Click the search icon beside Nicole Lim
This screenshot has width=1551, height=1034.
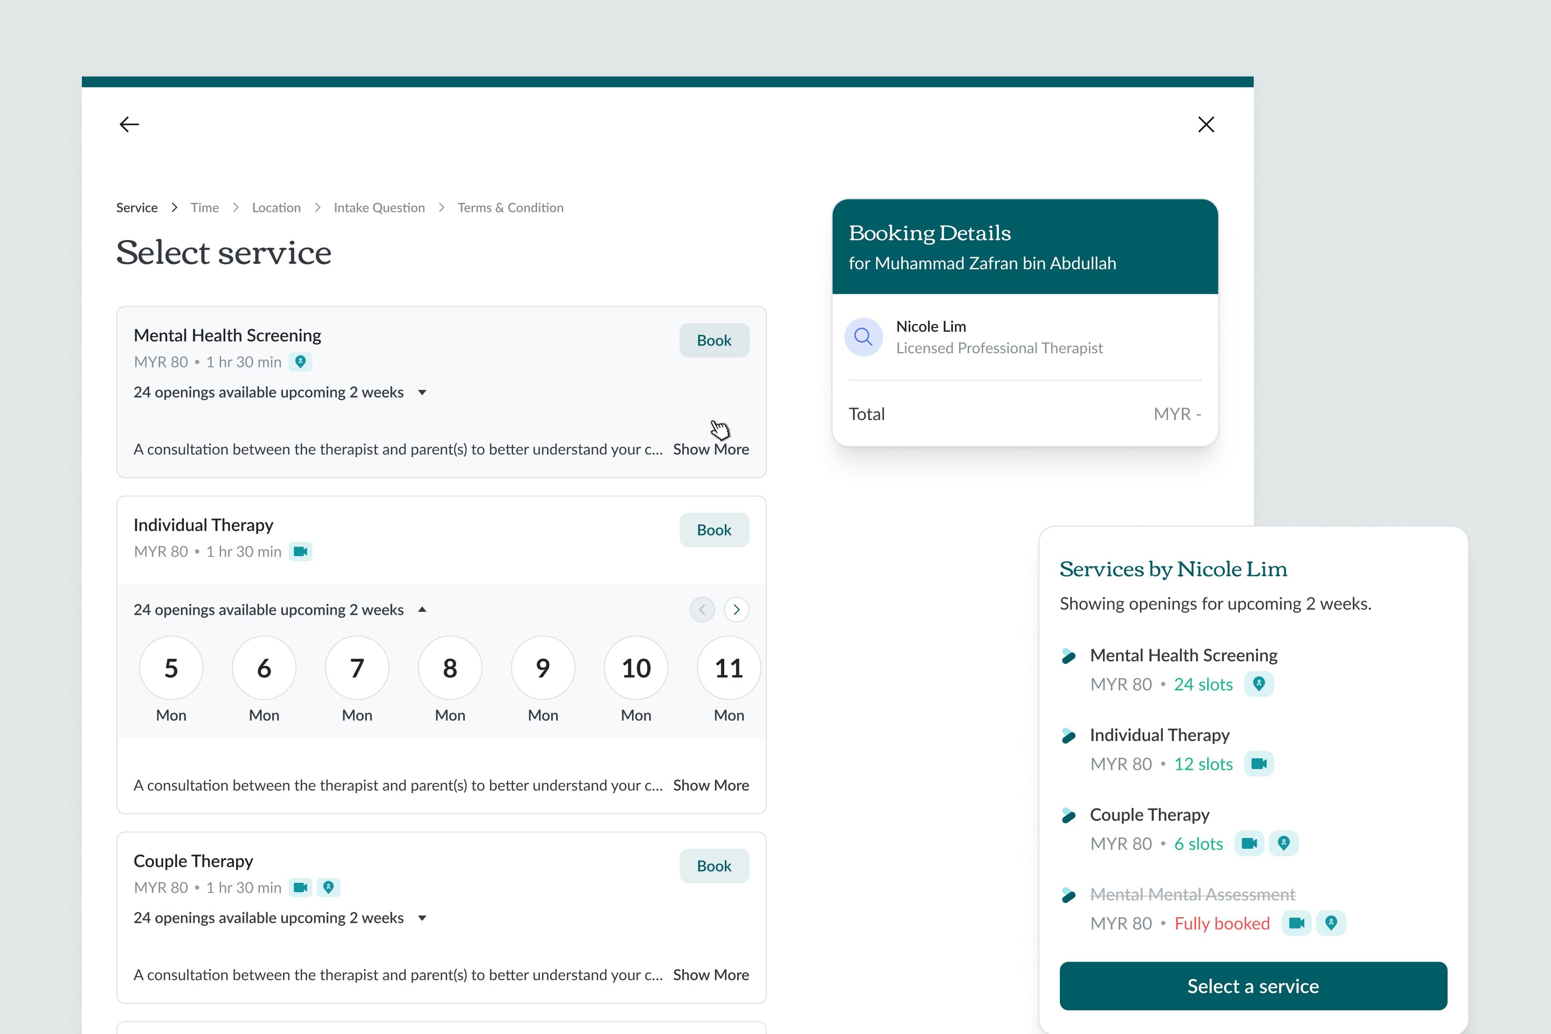[x=863, y=337]
